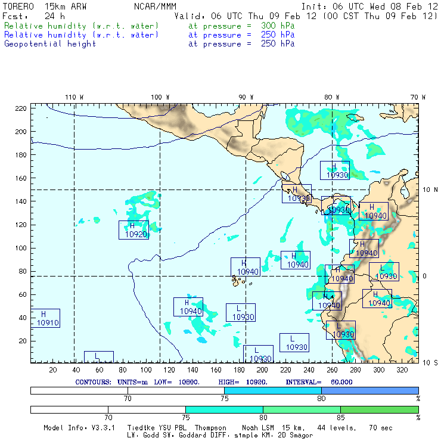This screenshot has height=441, width=441.
Task: Click the 'Init: 06 UTC Wed 08 Feb 12' text
Action: (x=369, y=7)
